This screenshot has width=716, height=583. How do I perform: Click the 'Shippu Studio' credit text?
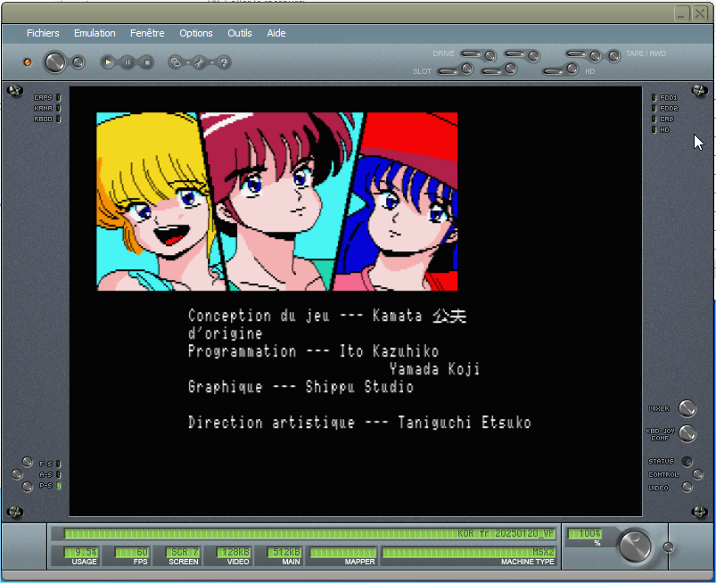(359, 387)
